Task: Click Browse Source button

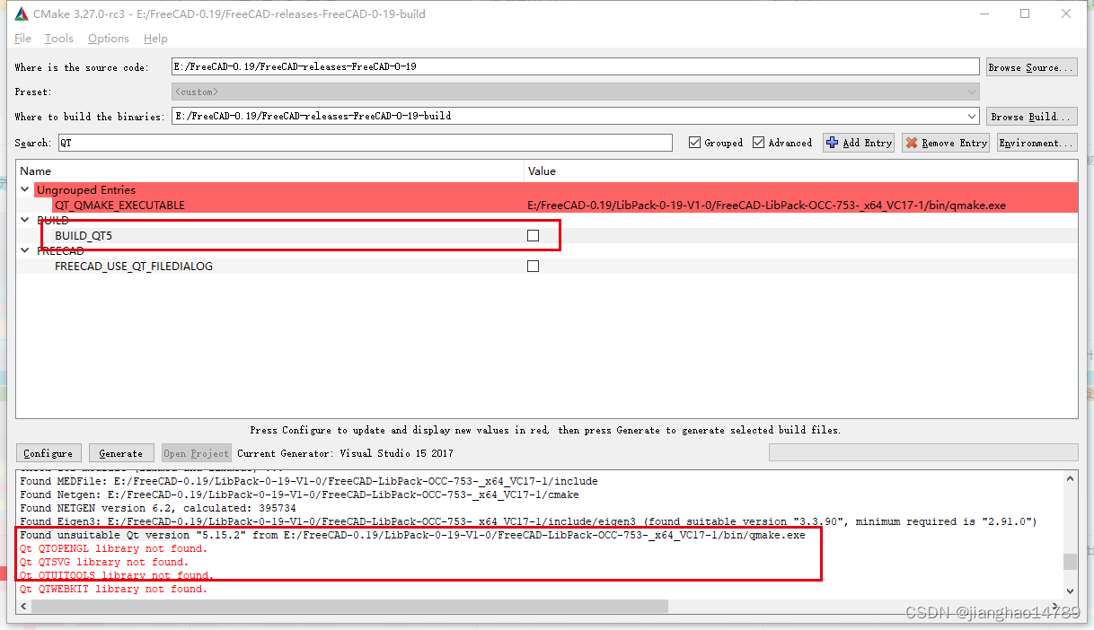Action: pyautogui.click(x=1031, y=67)
